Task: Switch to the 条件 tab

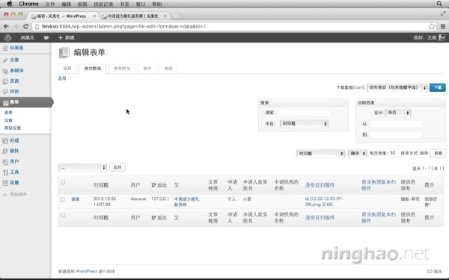Action: (x=147, y=69)
